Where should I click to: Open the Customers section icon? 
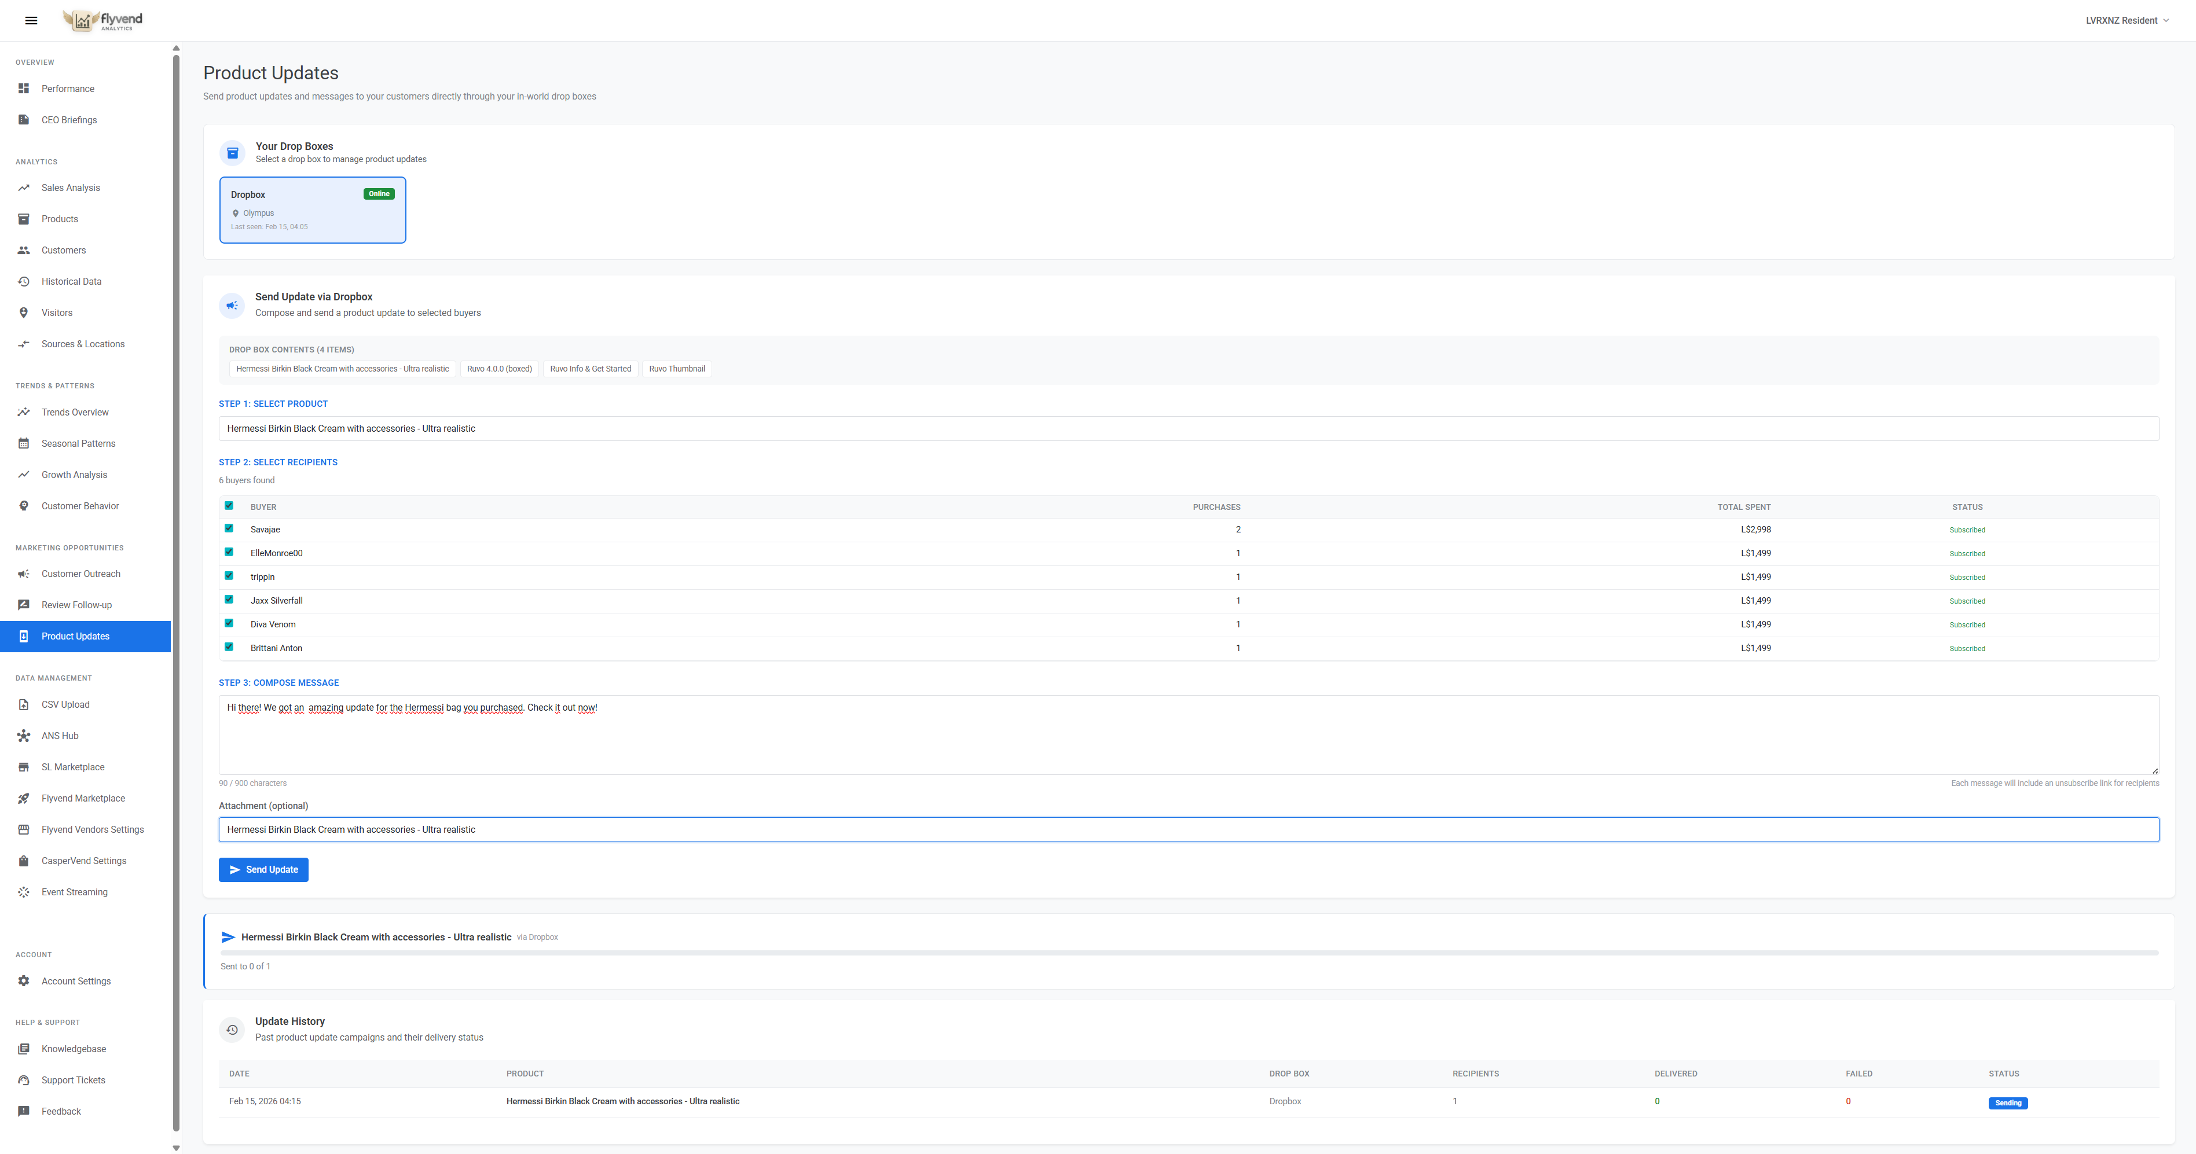[x=23, y=249]
